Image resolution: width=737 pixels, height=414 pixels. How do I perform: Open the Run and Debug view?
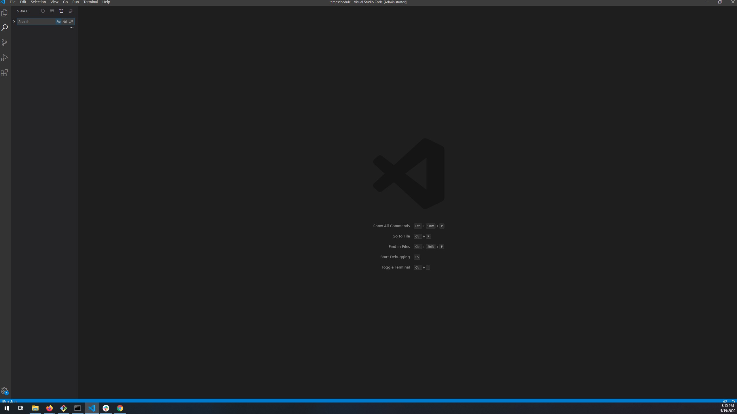(x=4, y=58)
